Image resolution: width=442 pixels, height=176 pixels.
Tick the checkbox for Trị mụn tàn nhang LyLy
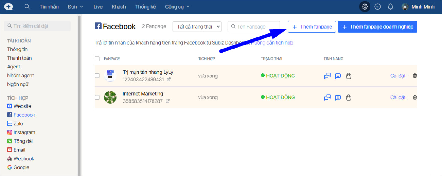point(97,76)
